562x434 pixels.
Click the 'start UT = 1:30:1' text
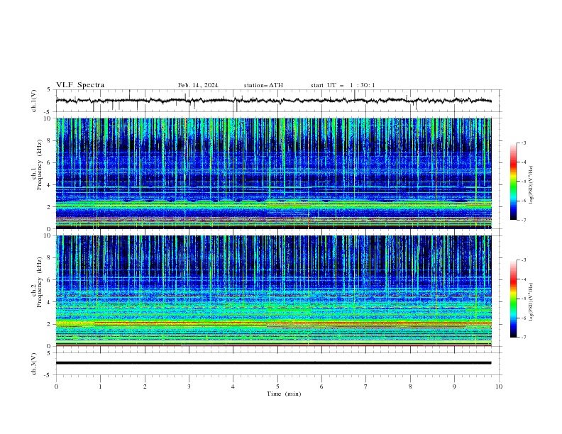coord(343,85)
